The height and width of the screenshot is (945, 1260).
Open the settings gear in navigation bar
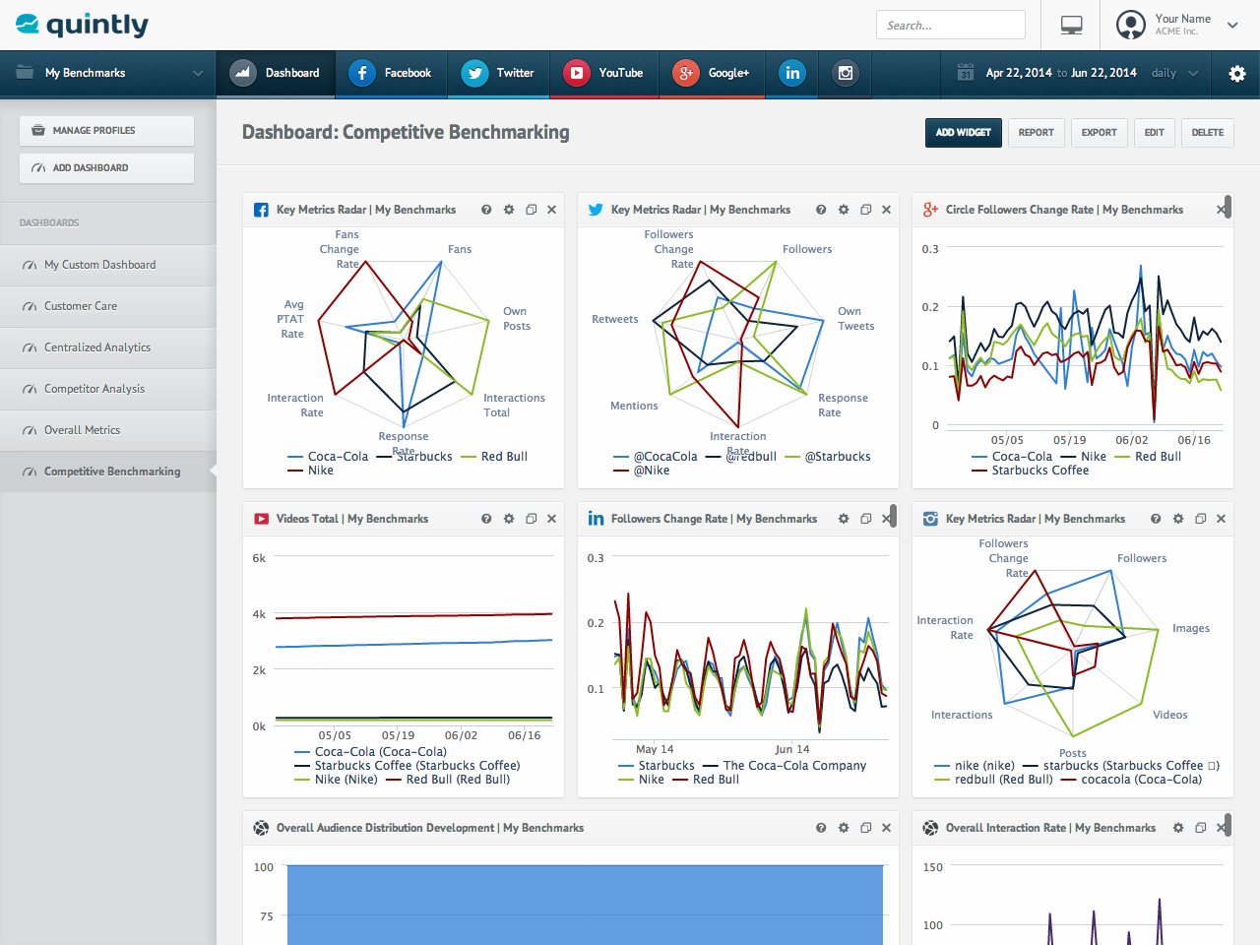tap(1237, 74)
